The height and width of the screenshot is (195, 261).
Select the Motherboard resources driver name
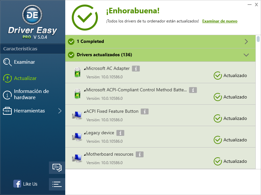(110, 154)
